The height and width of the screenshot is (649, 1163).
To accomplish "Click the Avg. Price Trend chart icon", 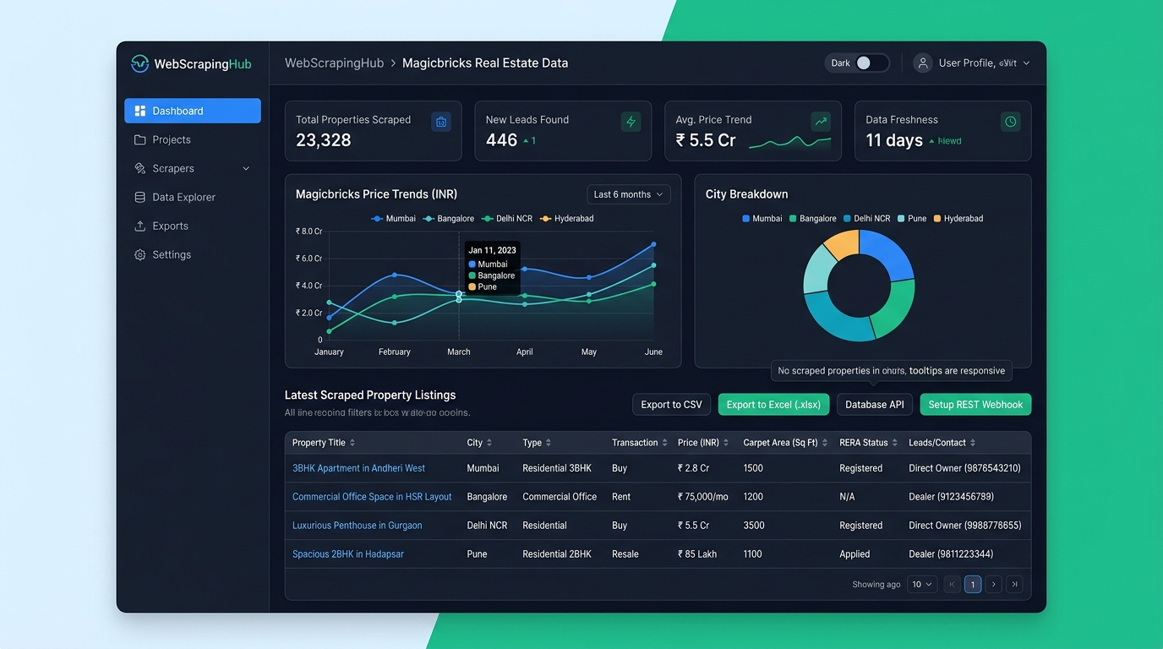I will point(821,122).
